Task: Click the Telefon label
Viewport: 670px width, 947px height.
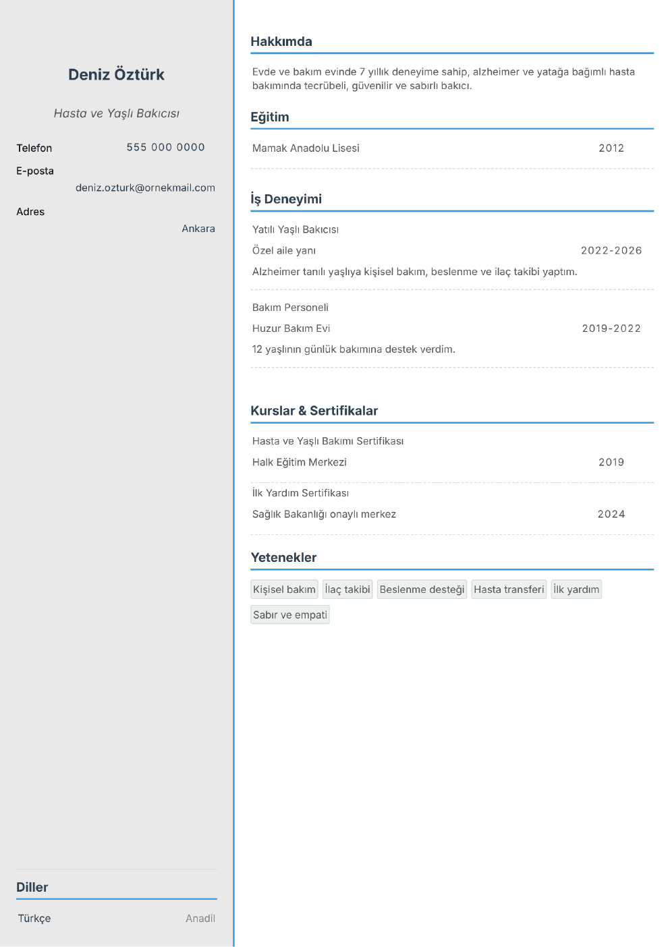Action: pyautogui.click(x=34, y=148)
